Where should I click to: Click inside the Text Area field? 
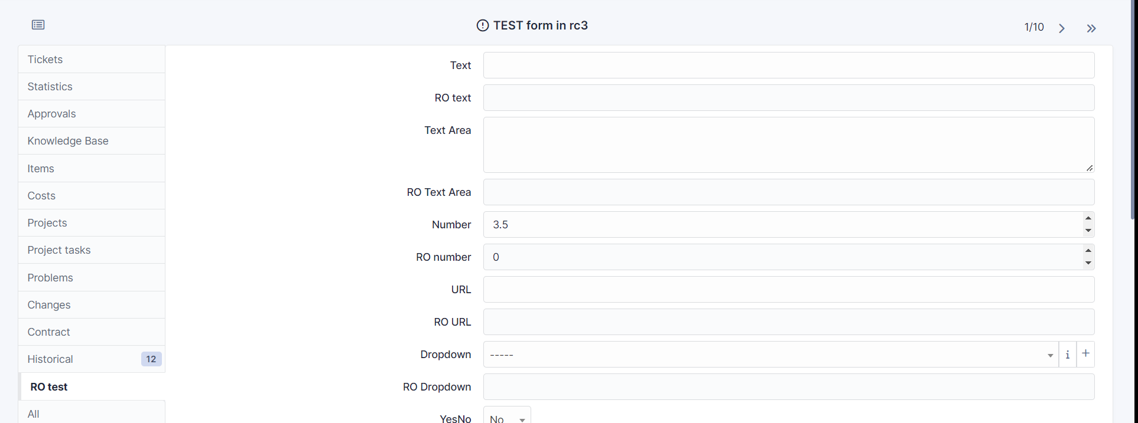pyautogui.click(x=788, y=145)
